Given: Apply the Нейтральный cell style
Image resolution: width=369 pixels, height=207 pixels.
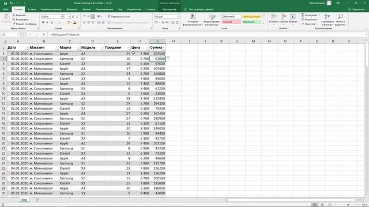Looking at the screenshot, I should [x=251, y=17].
